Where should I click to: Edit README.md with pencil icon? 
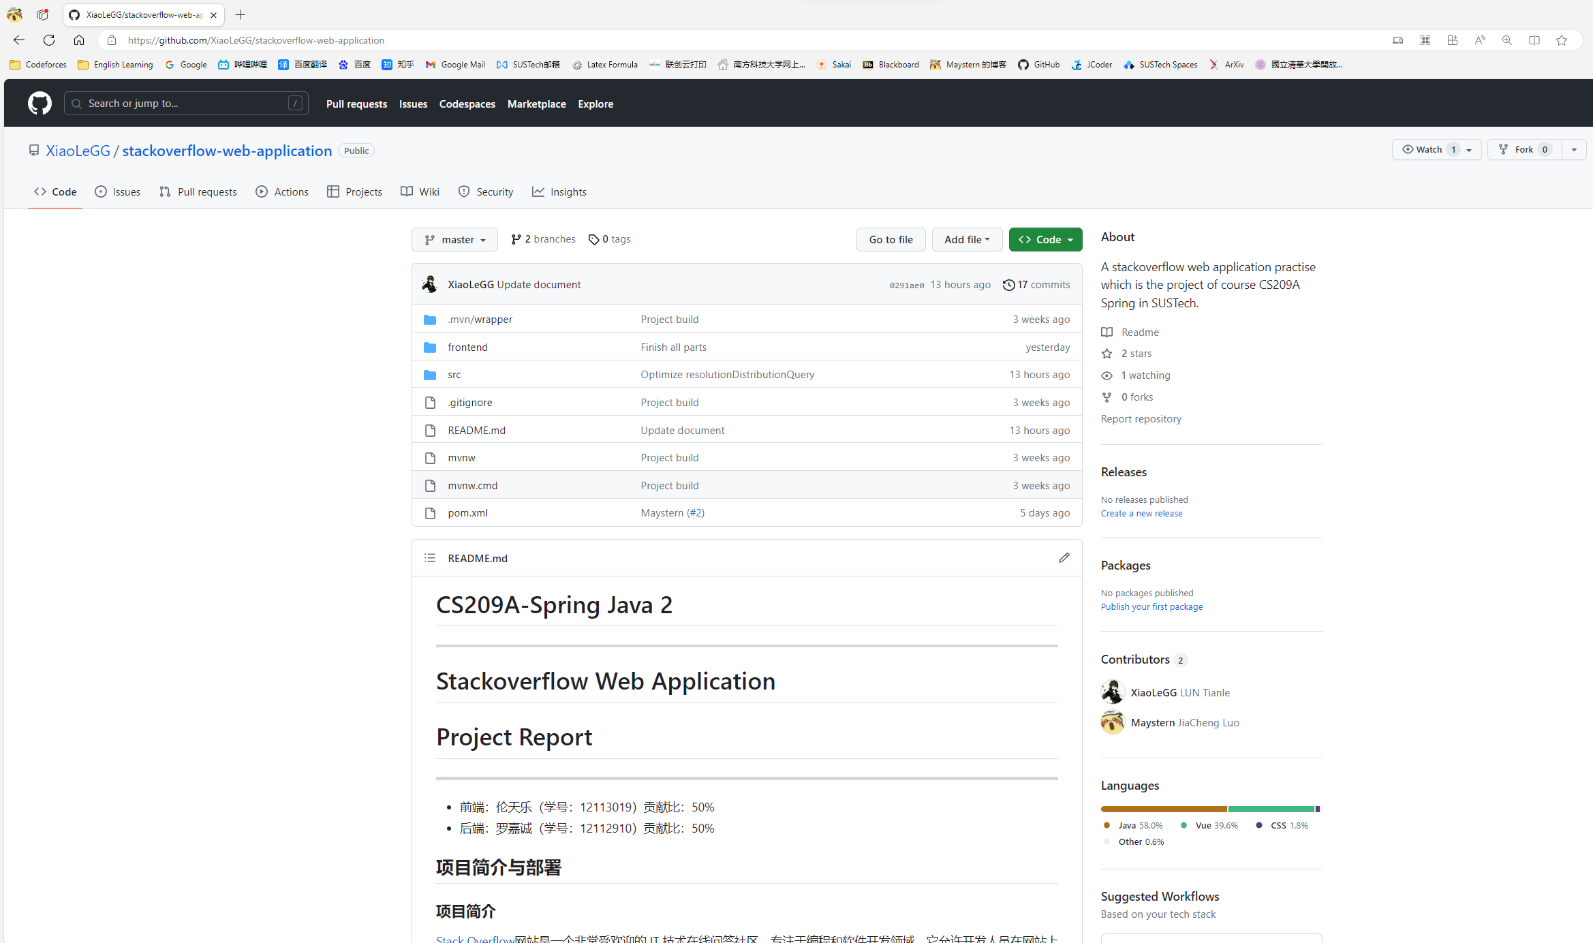[1064, 558]
